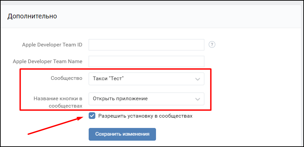
Task: Focus the Apple Developer Team ID field
Action: [x=146, y=44]
